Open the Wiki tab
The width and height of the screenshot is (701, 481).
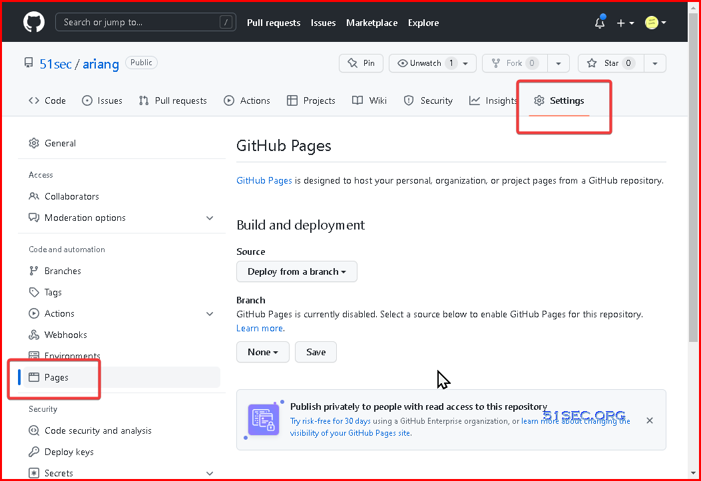click(x=369, y=100)
